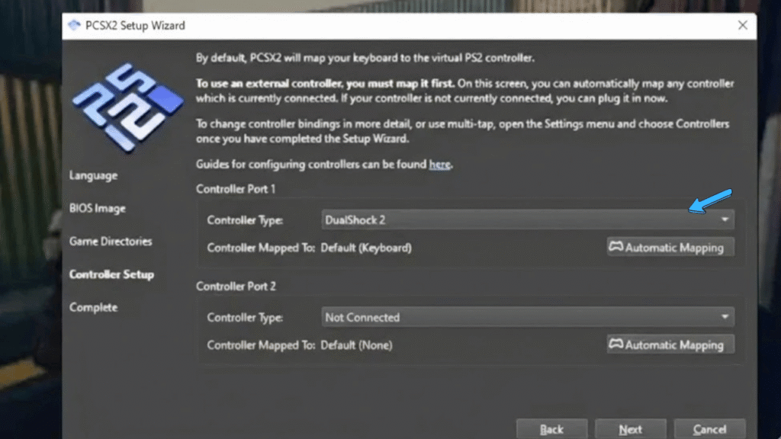Cancel the PCSX2 Setup Wizard
The image size is (781, 439).
pyautogui.click(x=709, y=429)
